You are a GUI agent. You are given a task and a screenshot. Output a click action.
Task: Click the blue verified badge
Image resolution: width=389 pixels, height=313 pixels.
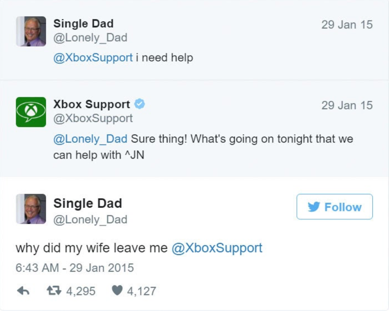(x=140, y=104)
